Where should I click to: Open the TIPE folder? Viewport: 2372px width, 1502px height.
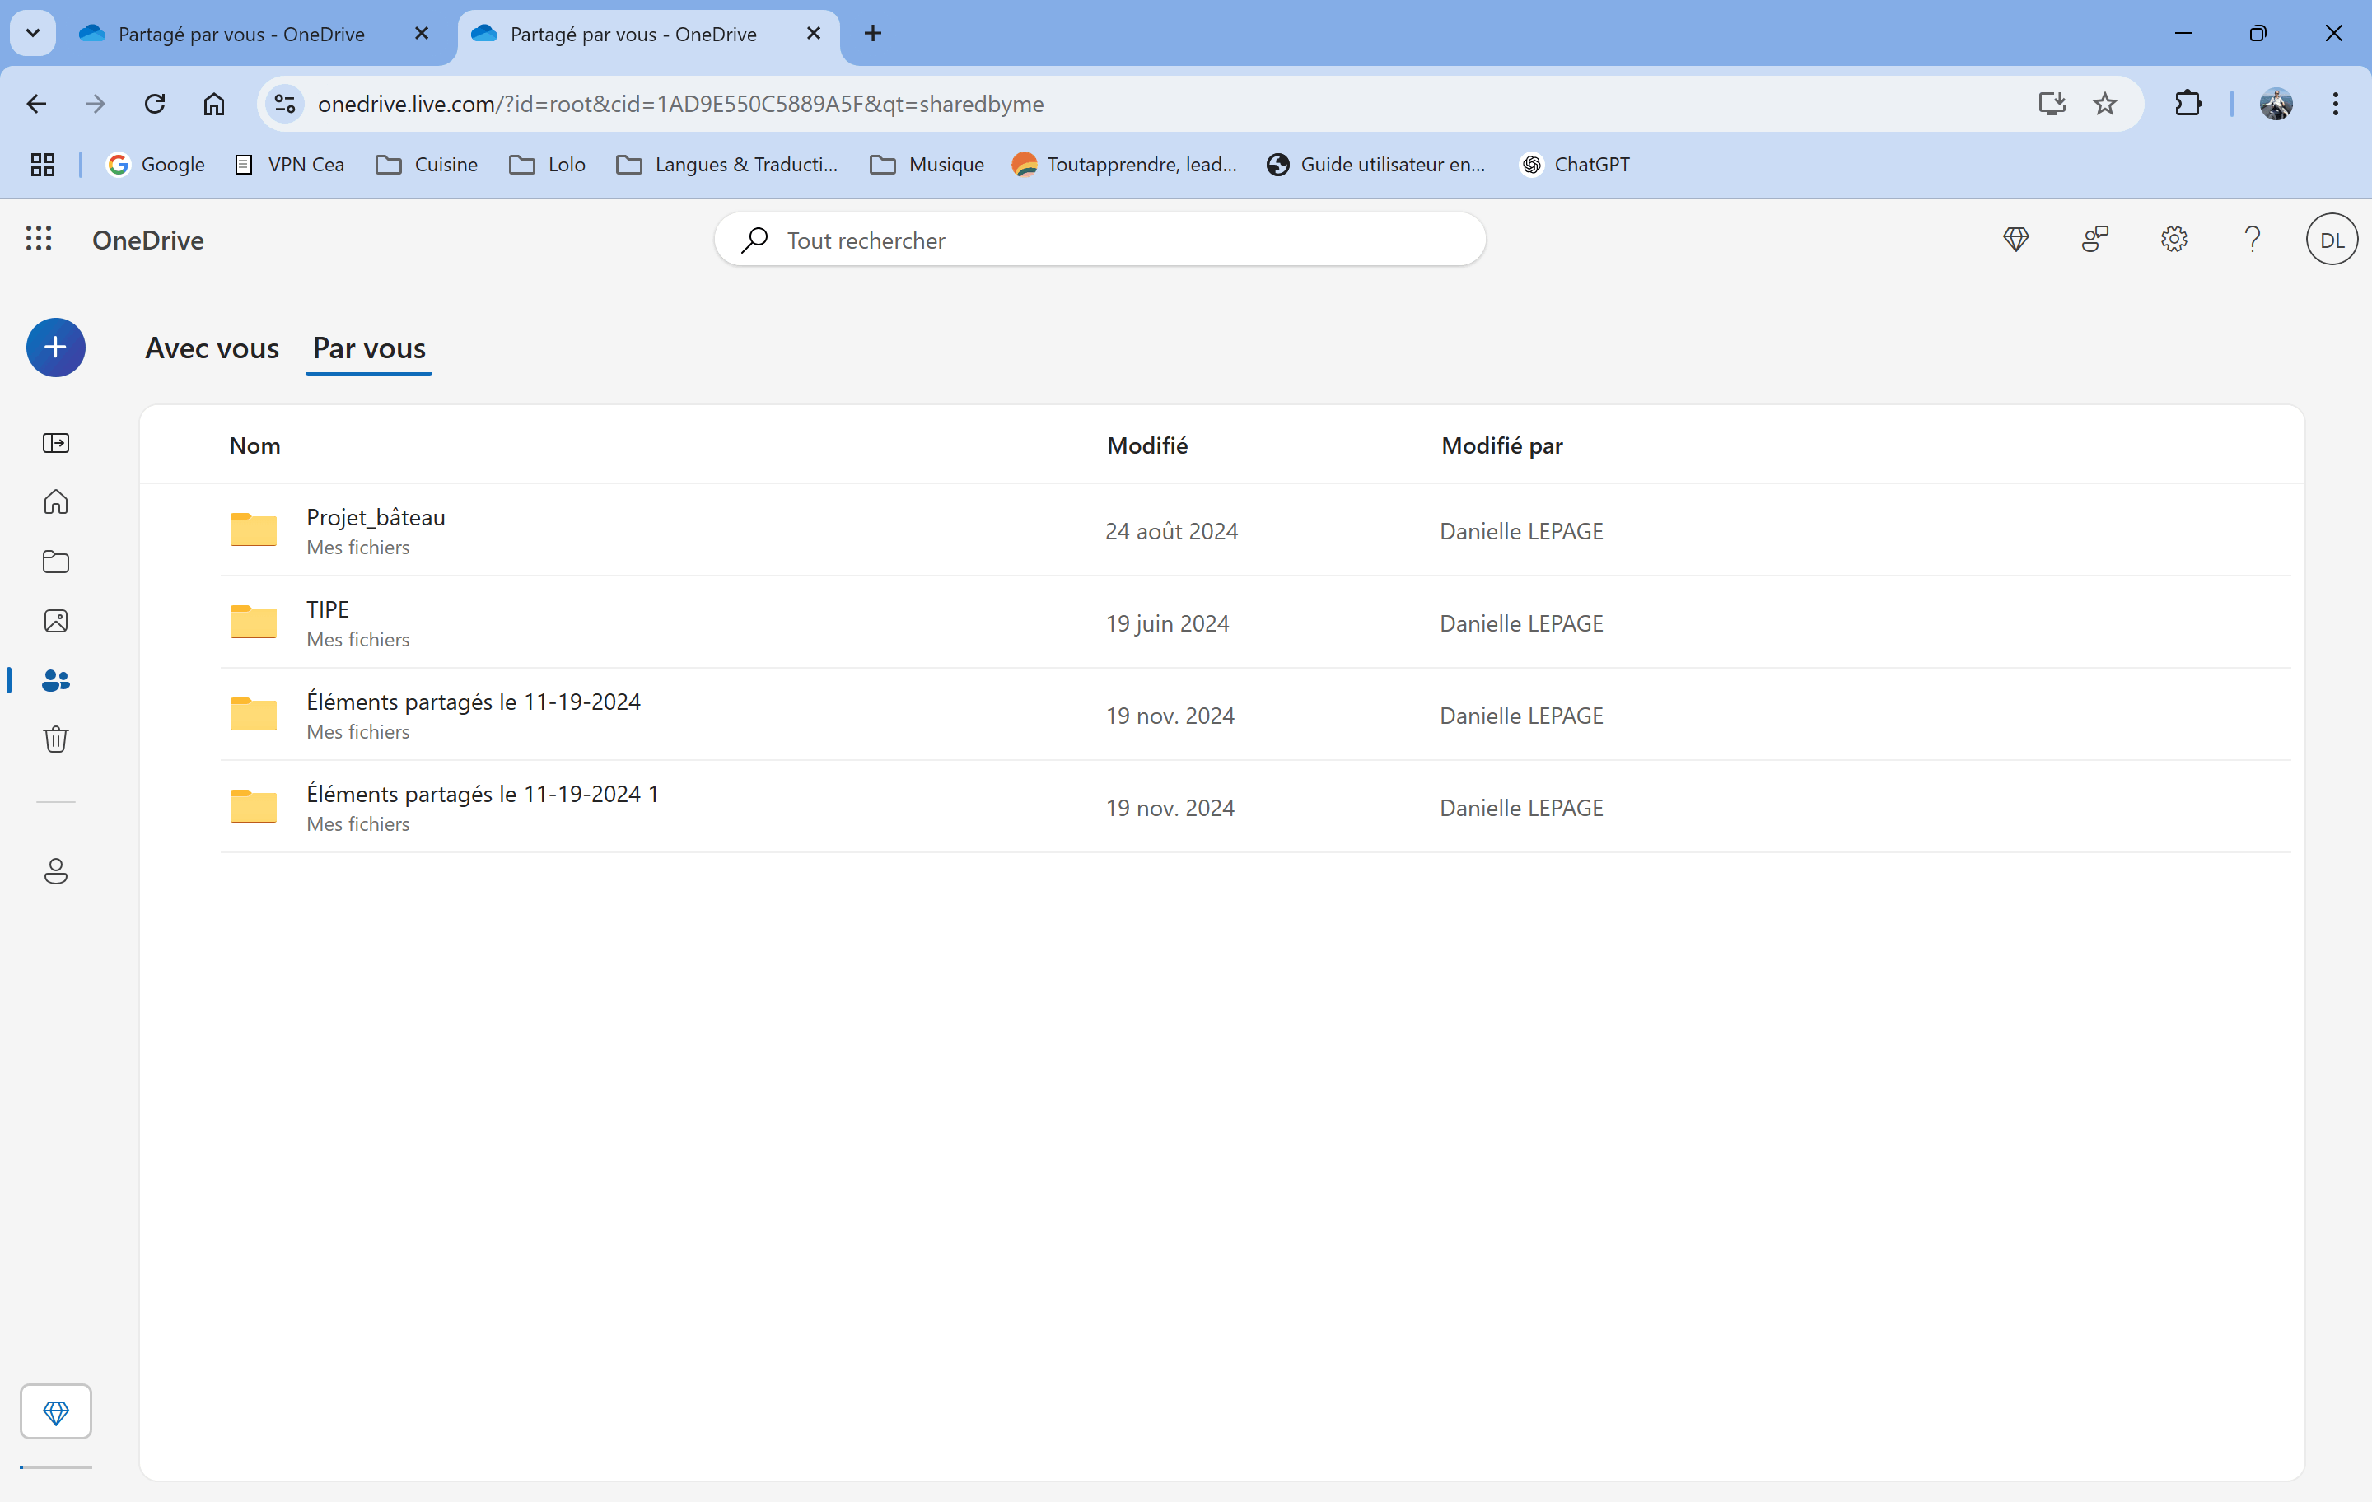coord(327,609)
